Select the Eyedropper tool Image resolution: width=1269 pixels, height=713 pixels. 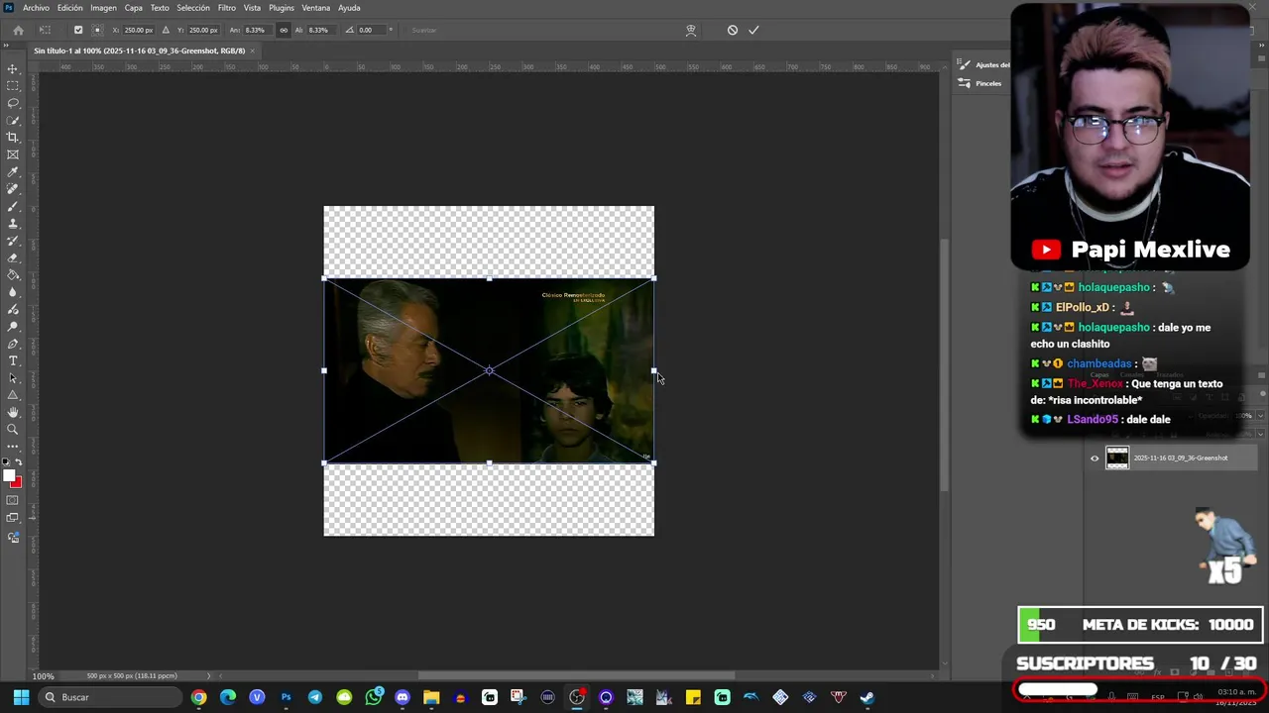13,172
